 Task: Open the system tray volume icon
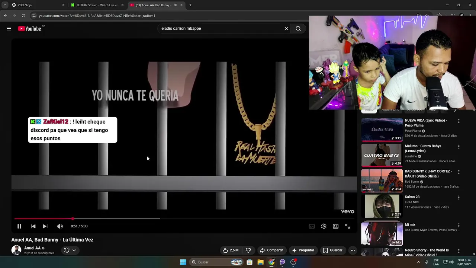451,262
